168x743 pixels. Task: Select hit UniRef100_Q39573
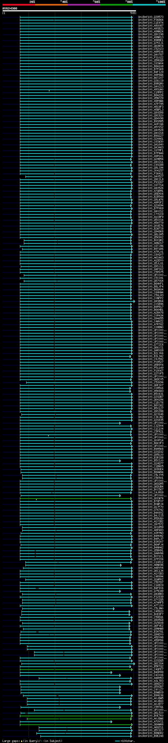click(151, 17)
